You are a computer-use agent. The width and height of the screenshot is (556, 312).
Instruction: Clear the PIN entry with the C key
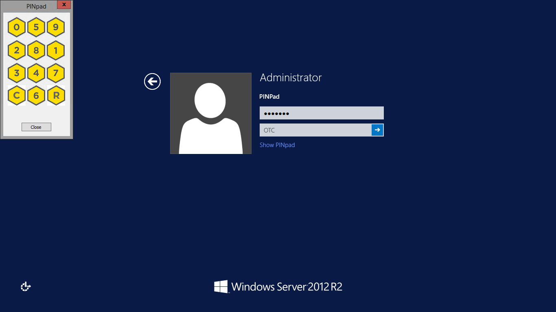tap(16, 95)
